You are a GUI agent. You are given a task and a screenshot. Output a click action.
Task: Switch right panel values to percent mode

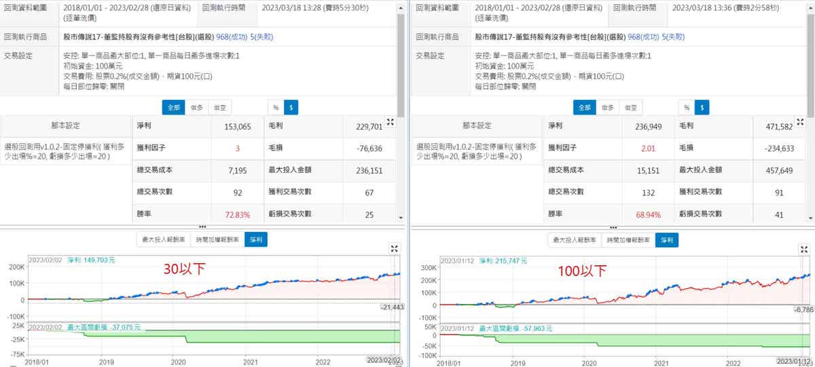click(x=687, y=107)
